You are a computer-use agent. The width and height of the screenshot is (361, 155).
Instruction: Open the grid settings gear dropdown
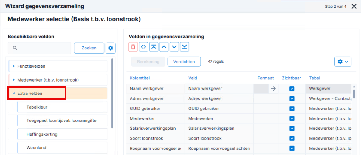343,62
